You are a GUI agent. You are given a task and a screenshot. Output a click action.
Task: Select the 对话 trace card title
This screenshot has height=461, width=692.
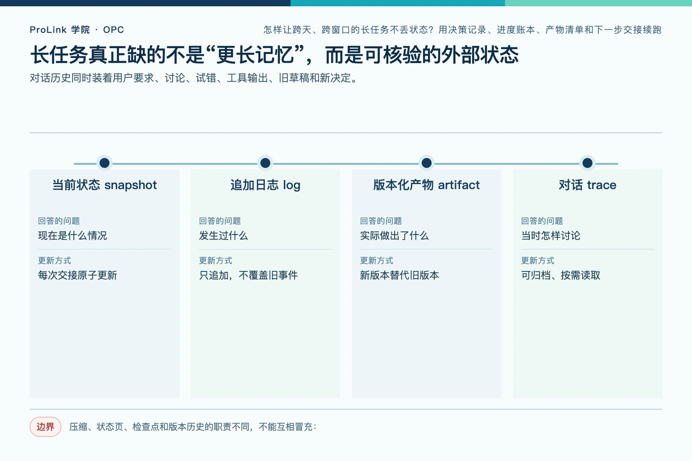[x=587, y=185]
